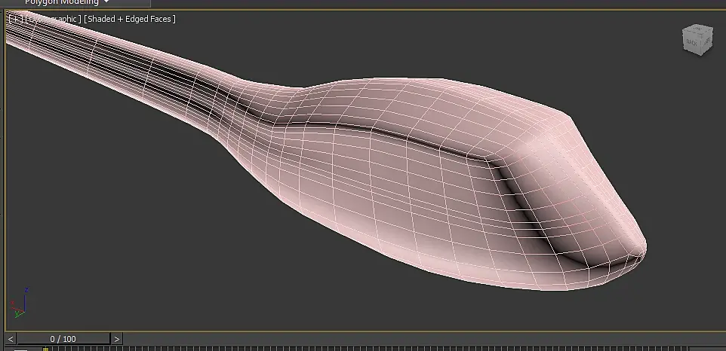Click the XYZ axis tripod in viewport corner
The width and height of the screenshot is (726, 351).
click(20, 303)
